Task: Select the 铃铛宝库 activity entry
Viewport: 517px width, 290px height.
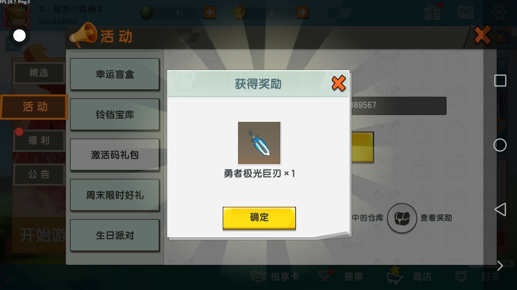Action: click(115, 114)
